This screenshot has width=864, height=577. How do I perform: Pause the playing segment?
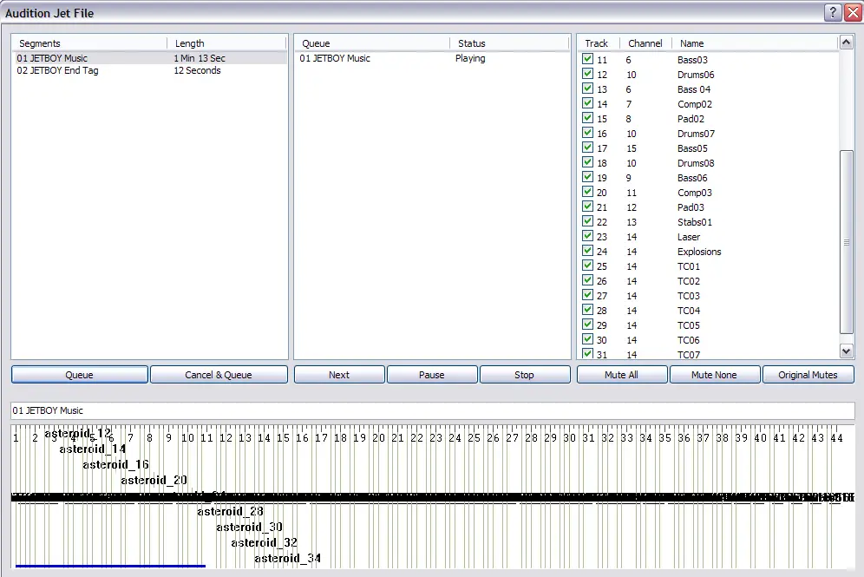coord(431,375)
